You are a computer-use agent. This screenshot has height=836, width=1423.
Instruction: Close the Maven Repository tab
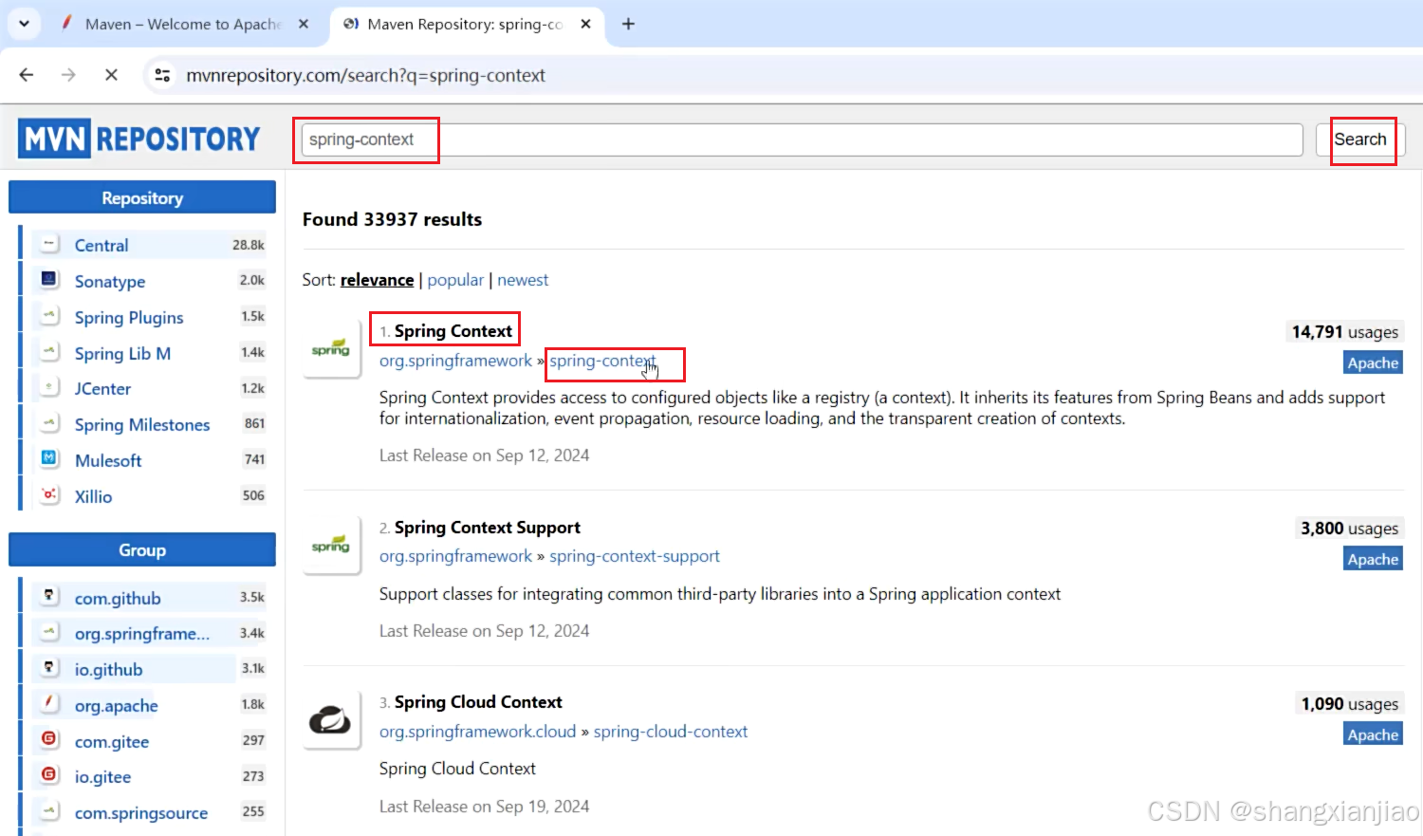pyautogui.click(x=586, y=24)
